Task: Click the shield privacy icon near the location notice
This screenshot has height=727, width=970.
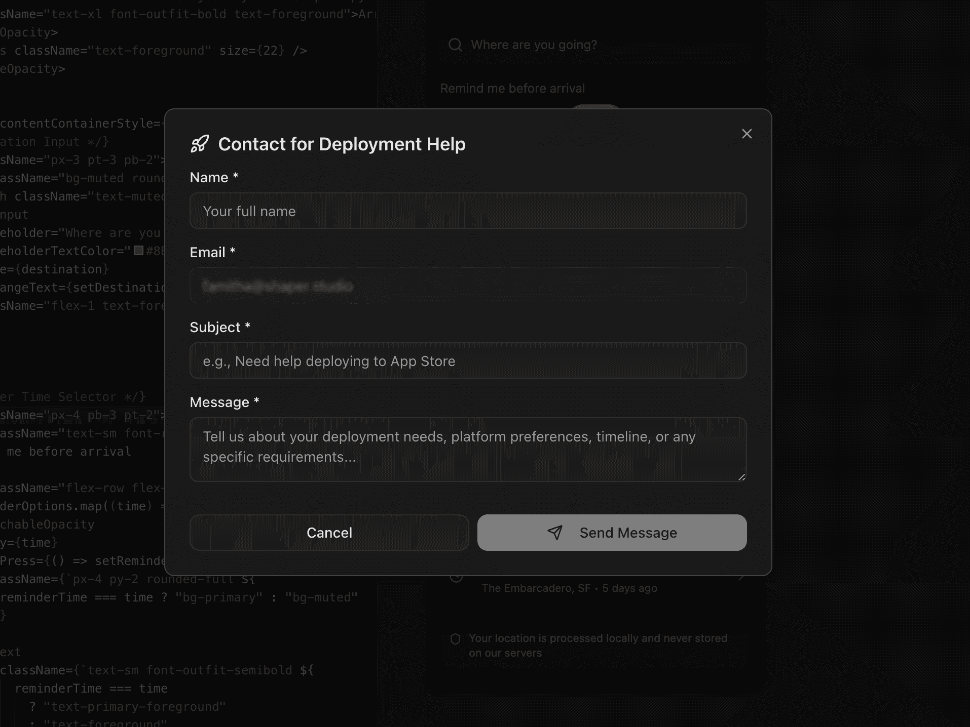Action: pyautogui.click(x=456, y=639)
